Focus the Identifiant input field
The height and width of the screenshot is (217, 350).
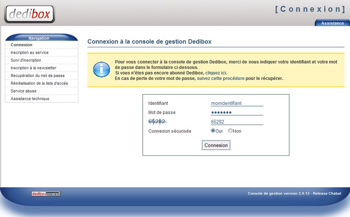[237, 103]
